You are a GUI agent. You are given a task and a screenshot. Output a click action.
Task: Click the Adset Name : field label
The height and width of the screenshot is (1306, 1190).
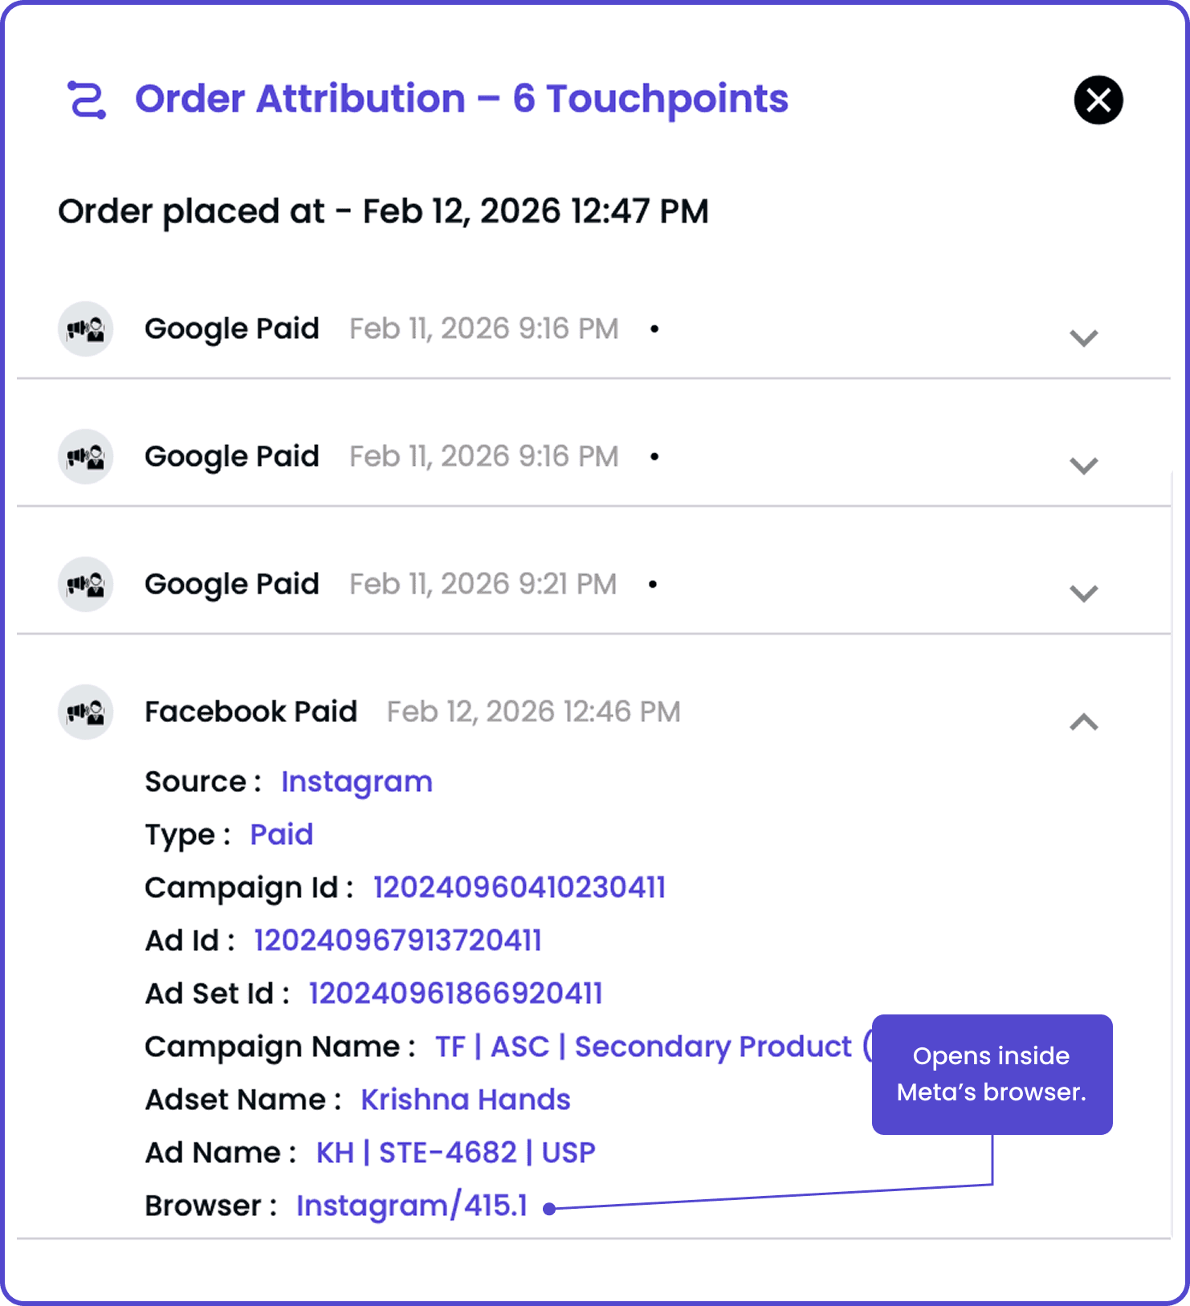pyautogui.click(x=243, y=1100)
